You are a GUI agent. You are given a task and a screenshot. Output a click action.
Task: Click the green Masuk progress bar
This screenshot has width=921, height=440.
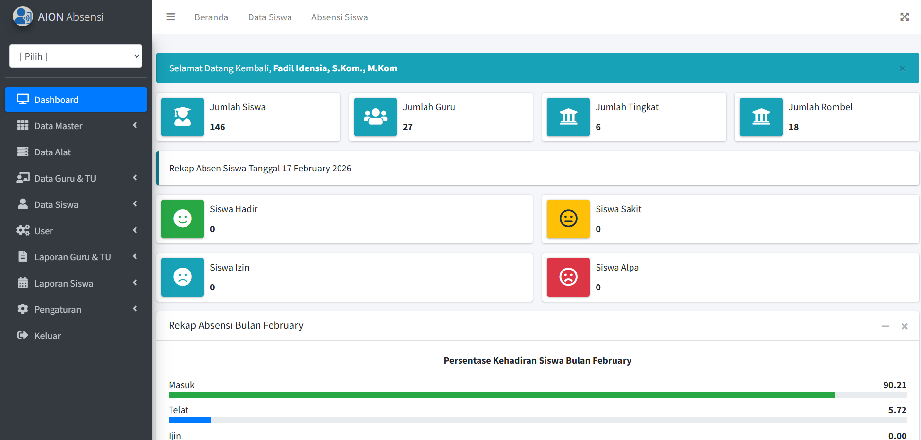[501, 395]
